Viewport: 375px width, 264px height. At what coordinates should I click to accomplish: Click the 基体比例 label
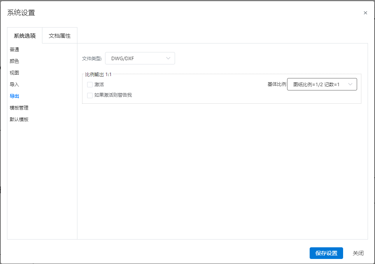tap(277, 84)
